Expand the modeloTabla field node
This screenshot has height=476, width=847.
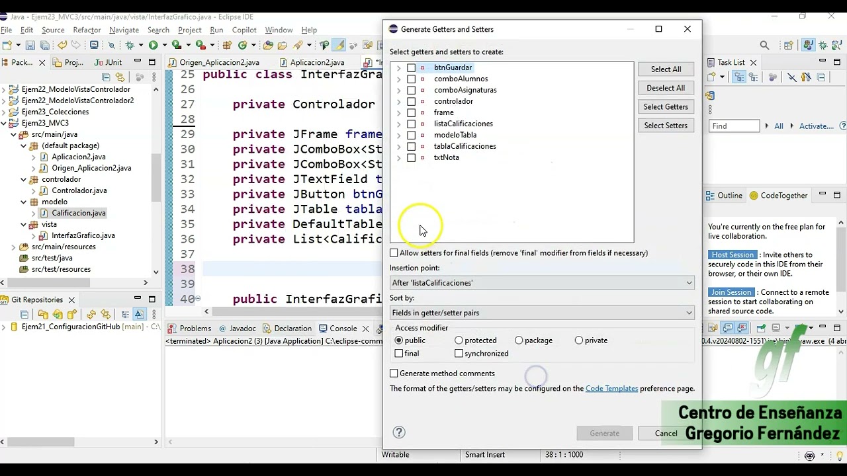click(x=398, y=136)
